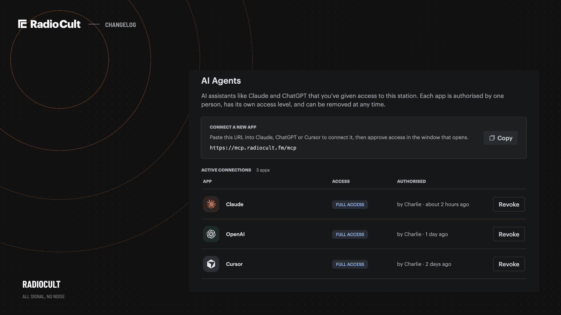Click the APP column header

tap(207, 181)
